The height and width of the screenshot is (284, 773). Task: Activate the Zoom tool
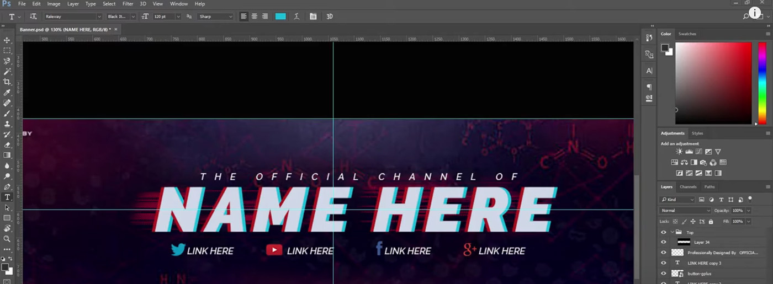7,239
